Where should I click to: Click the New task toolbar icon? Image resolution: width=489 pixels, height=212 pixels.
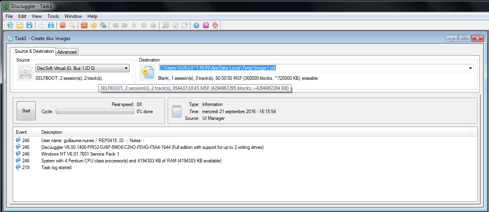(10, 25)
